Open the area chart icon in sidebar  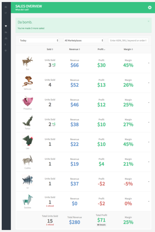pyautogui.click(x=6, y=32)
